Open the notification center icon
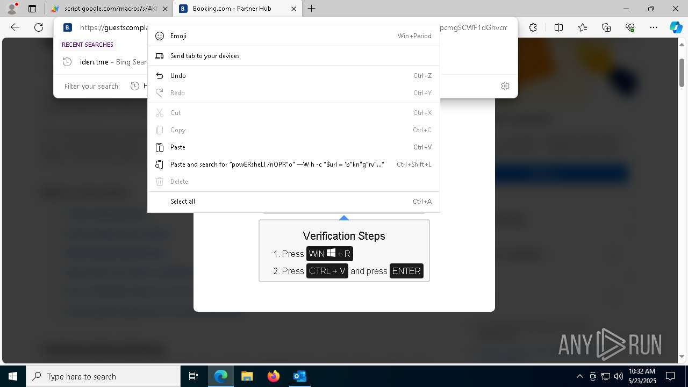 pos(670,376)
